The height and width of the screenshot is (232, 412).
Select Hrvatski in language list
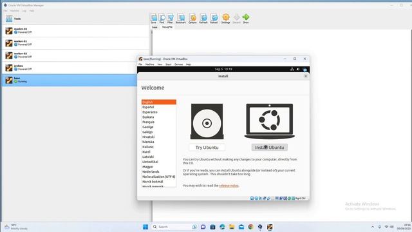coord(159,137)
